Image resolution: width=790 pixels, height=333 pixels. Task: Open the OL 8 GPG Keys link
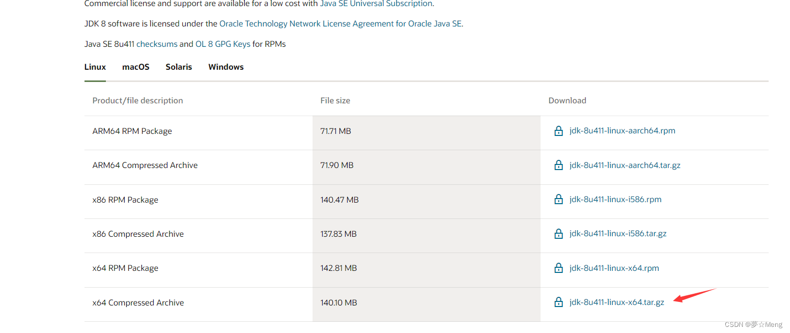(x=223, y=44)
